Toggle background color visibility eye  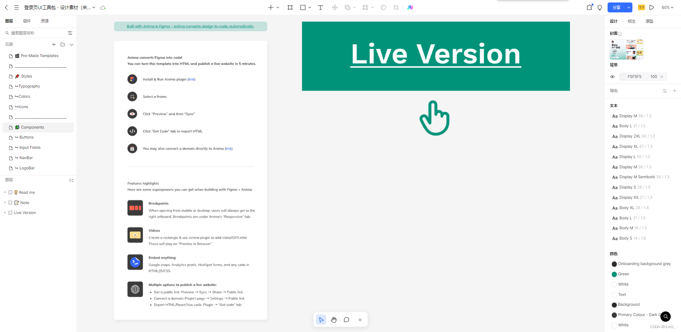613,77
